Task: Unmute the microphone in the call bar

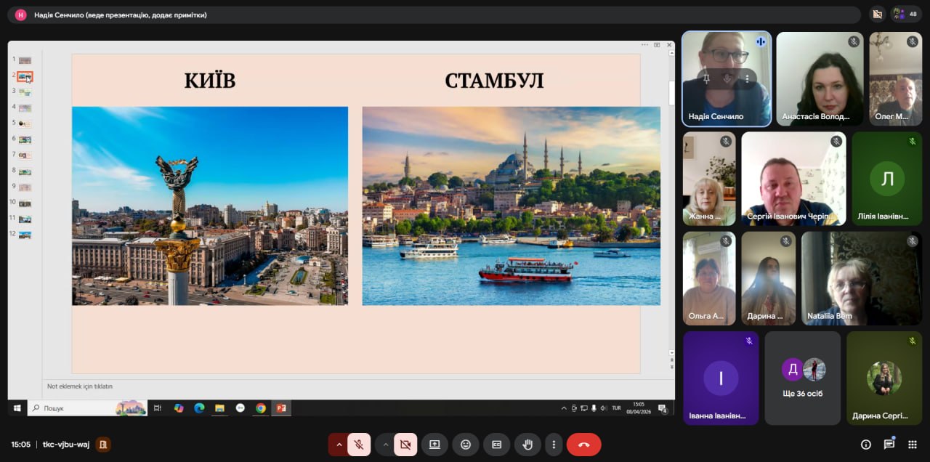Action: point(359,445)
